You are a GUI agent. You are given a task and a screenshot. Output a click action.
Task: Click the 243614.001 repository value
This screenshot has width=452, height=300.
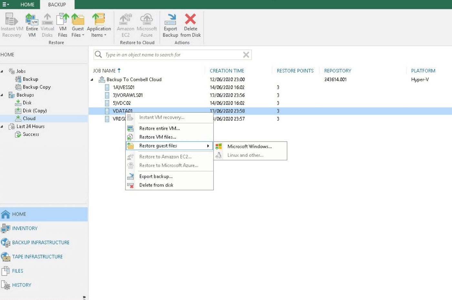coord(335,80)
